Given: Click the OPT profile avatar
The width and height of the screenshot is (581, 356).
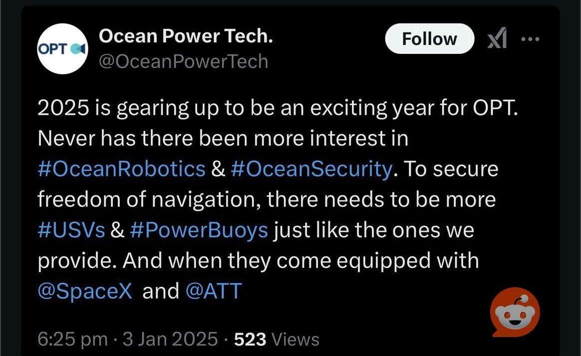Looking at the screenshot, I should click(x=63, y=49).
